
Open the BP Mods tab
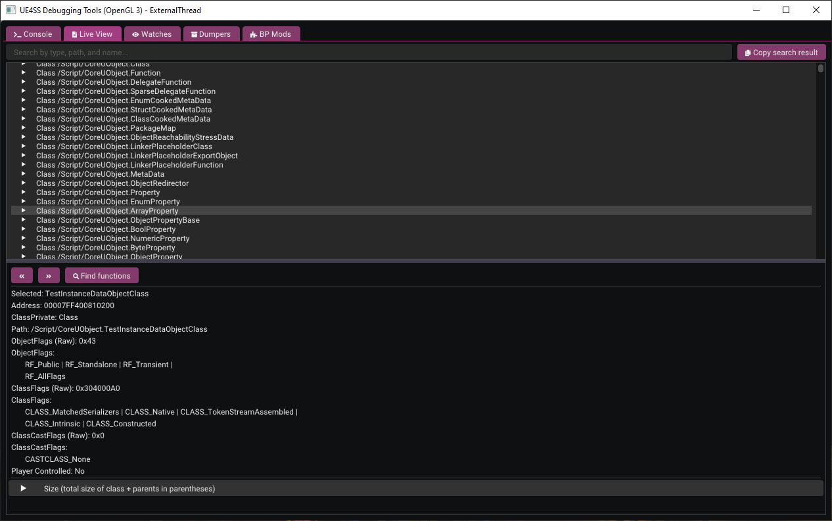(x=271, y=34)
